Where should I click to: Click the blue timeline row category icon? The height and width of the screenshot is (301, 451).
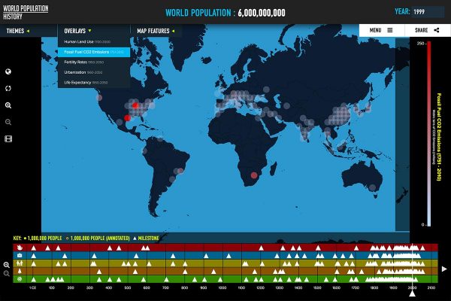coord(20,255)
